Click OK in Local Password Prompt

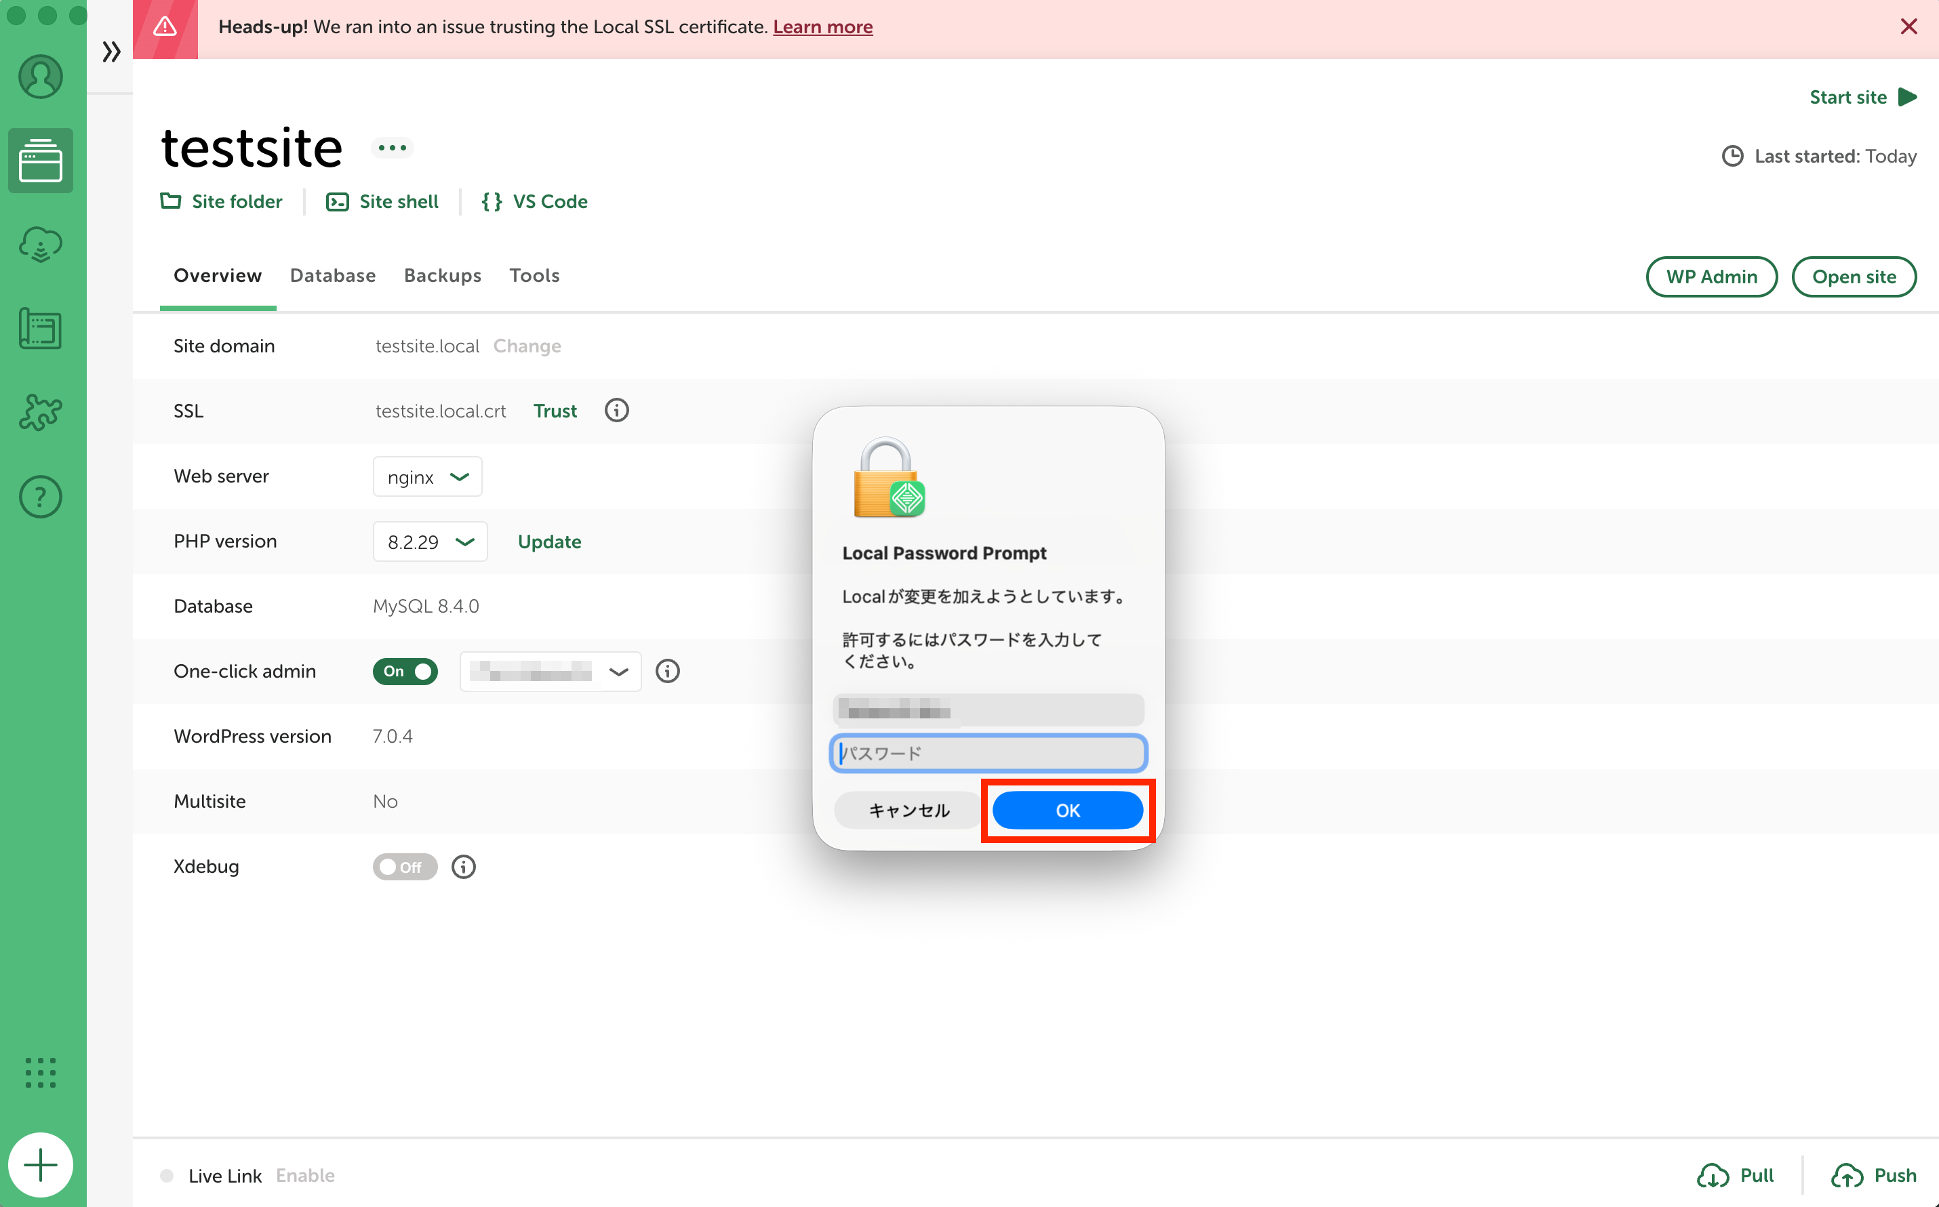click(x=1068, y=811)
